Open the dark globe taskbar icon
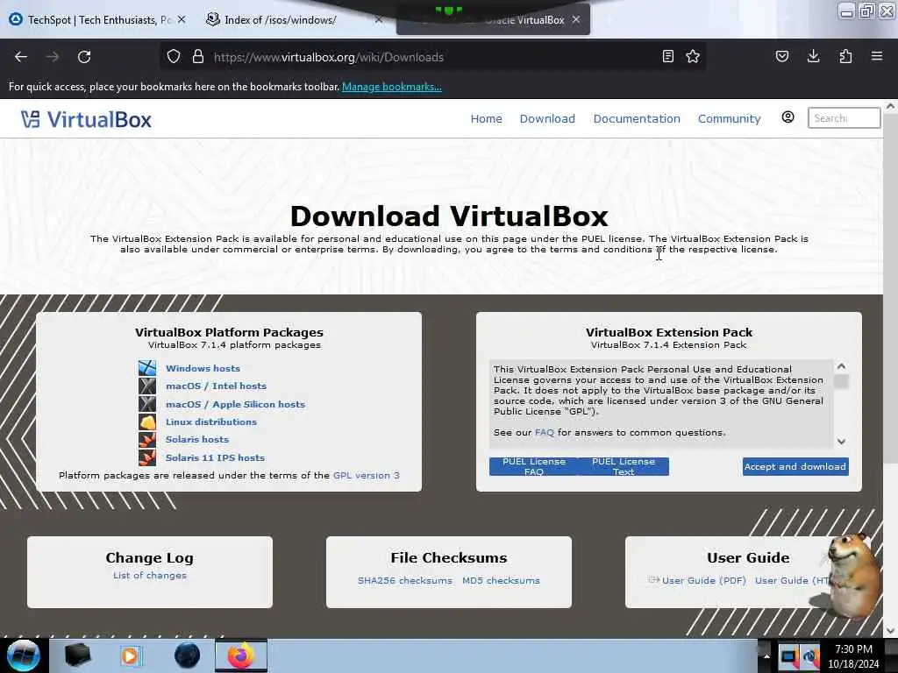The image size is (898, 673). click(x=187, y=655)
